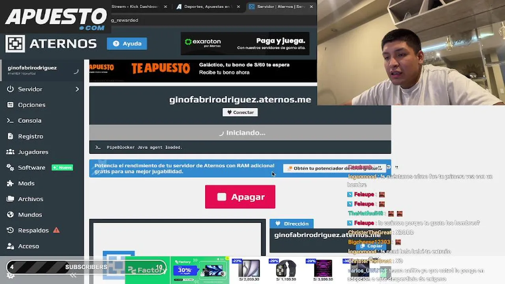Open Consola in the sidebar
The width and height of the screenshot is (505, 284).
[30, 121]
